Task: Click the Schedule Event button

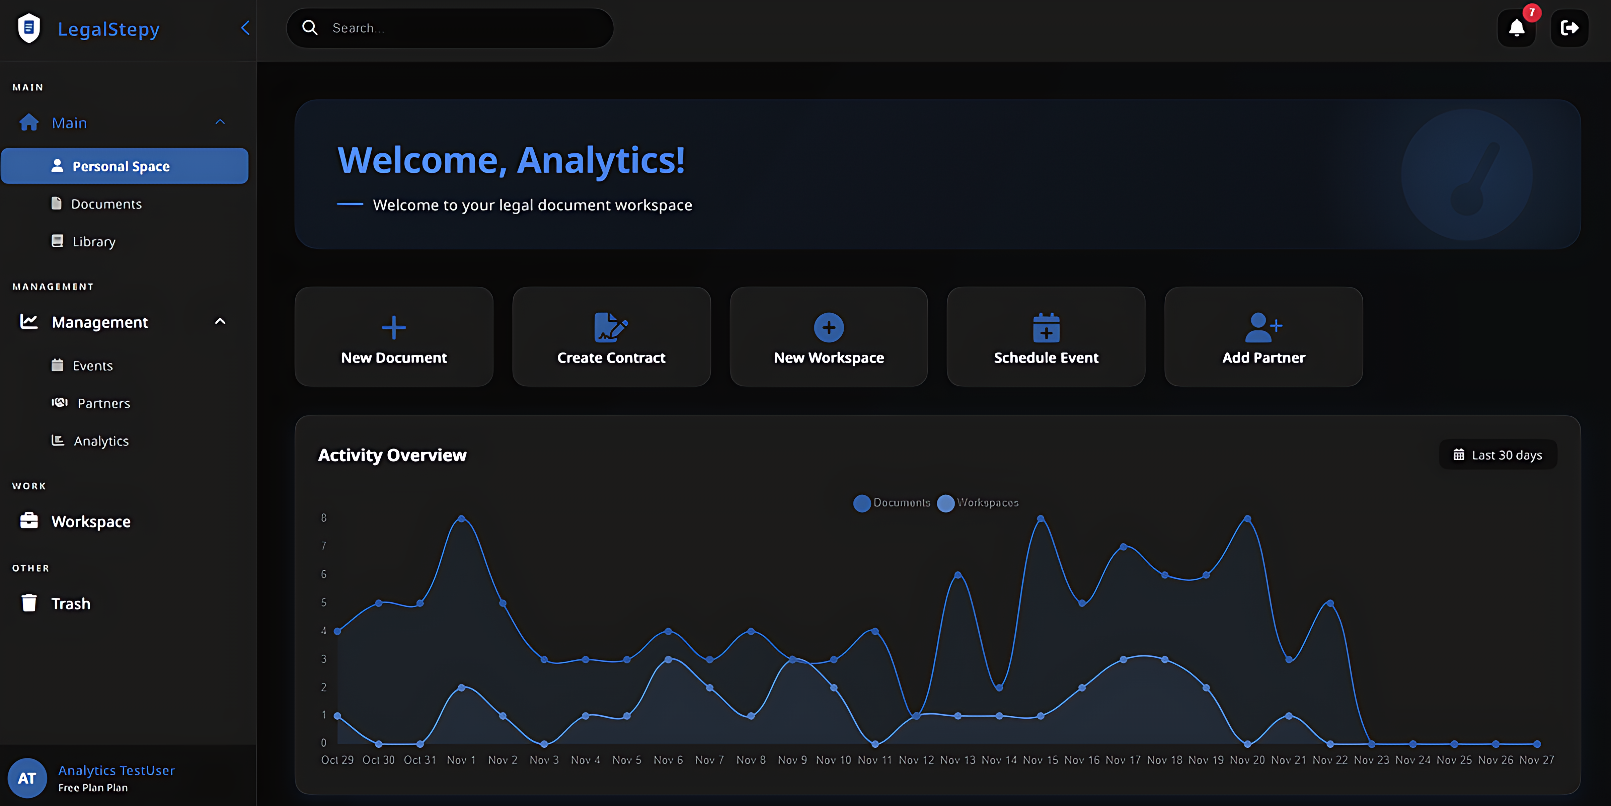Action: 1046,336
